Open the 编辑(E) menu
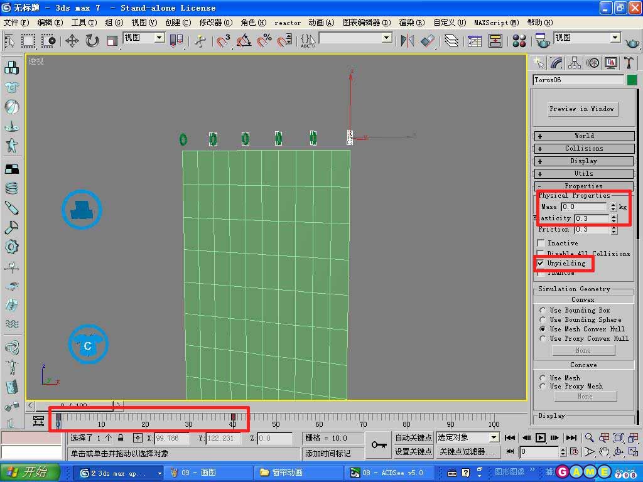Screen dimensions: 643x482 [x=50, y=23]
